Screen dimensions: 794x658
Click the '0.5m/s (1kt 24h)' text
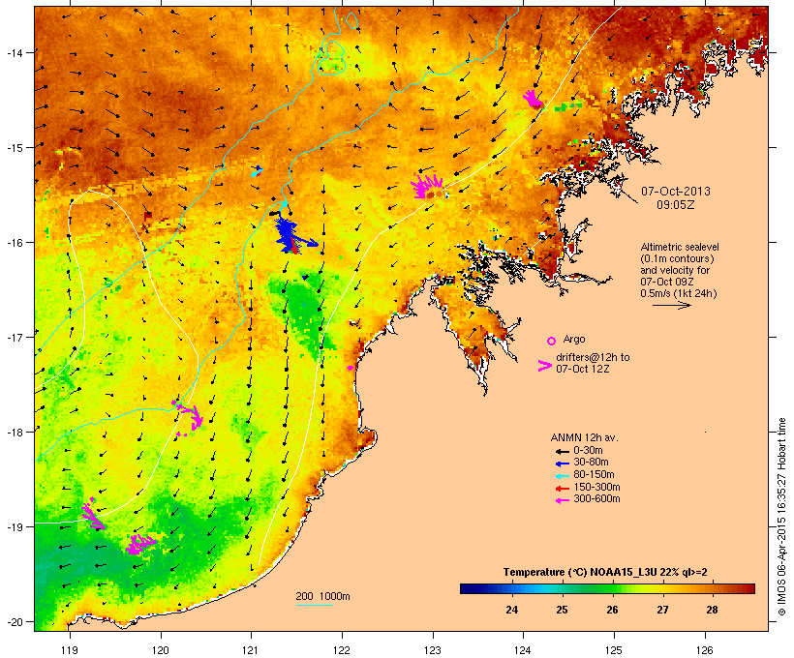(x=679, y=293)
